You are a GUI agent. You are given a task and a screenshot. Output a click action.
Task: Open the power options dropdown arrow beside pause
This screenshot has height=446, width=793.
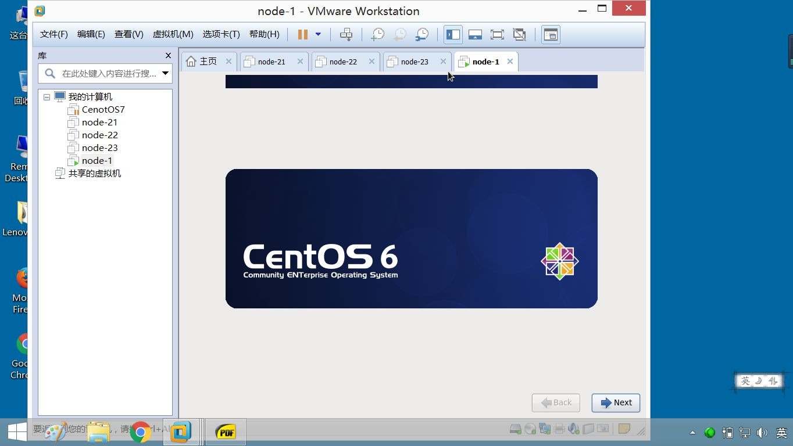(x=318, y=34)
